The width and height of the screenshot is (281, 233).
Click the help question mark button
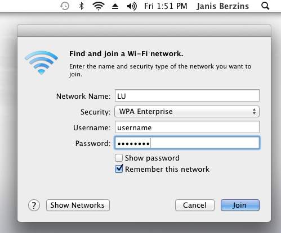click(x=34, y=205)
